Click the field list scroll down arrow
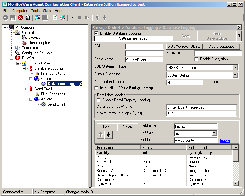The image size is (245, 196). coord(236,183)
